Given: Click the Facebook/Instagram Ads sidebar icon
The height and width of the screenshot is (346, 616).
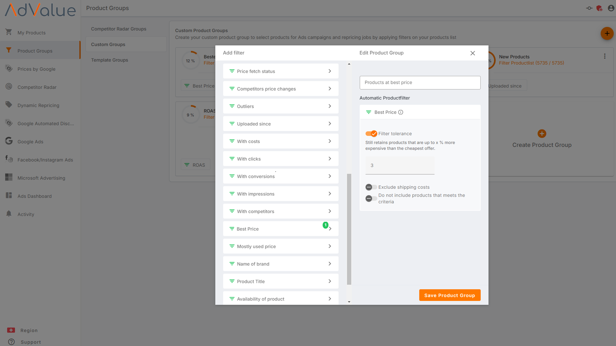Looking at the screenshot, I should (x=8, y=159).
